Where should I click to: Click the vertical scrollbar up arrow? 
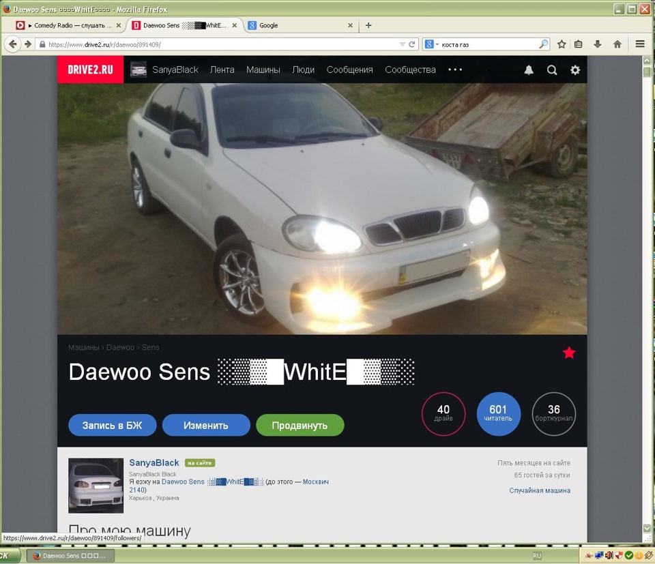647,60
